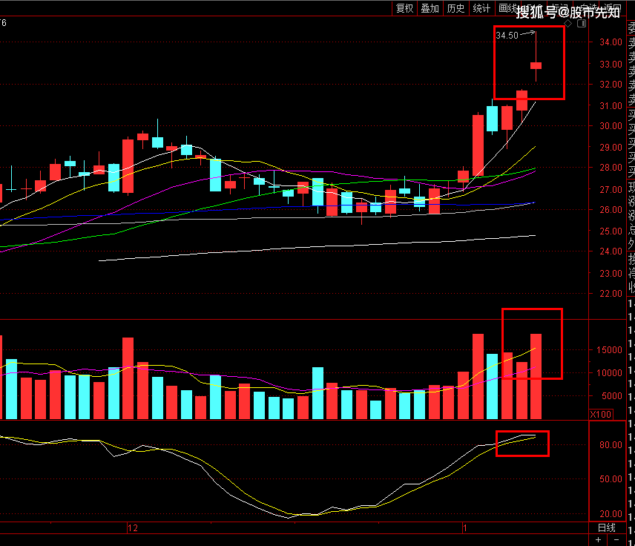Select the 画线 drawing tool

click(x=507, y=8)
